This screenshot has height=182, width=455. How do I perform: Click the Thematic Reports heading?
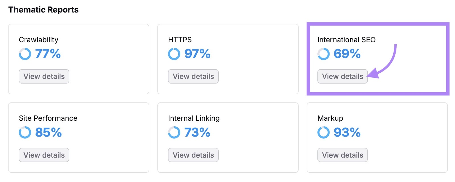[43, 9]
